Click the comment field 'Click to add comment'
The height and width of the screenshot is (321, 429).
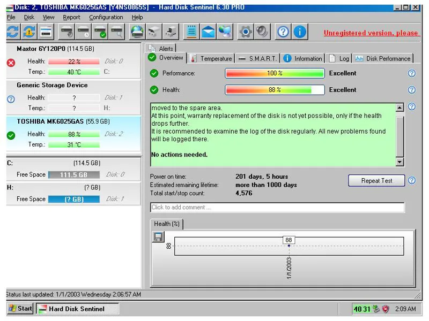[x=277, y=207]
